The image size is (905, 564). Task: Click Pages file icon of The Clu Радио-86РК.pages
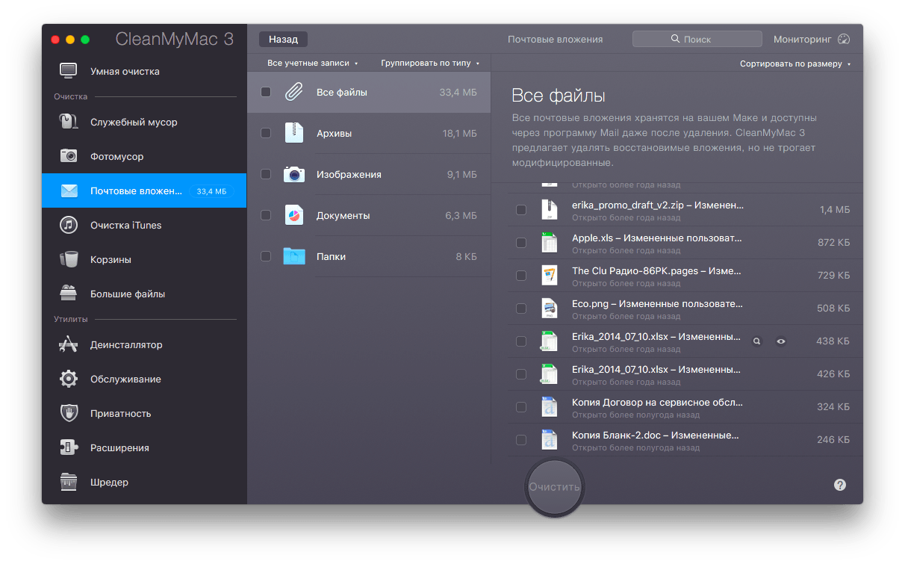[x=549, y=276]
